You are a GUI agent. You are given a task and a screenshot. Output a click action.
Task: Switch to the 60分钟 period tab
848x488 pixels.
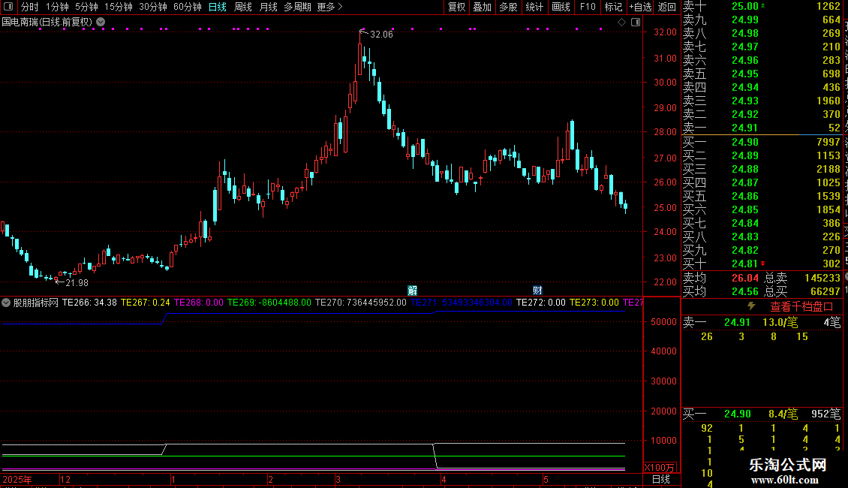pos(188,7)
